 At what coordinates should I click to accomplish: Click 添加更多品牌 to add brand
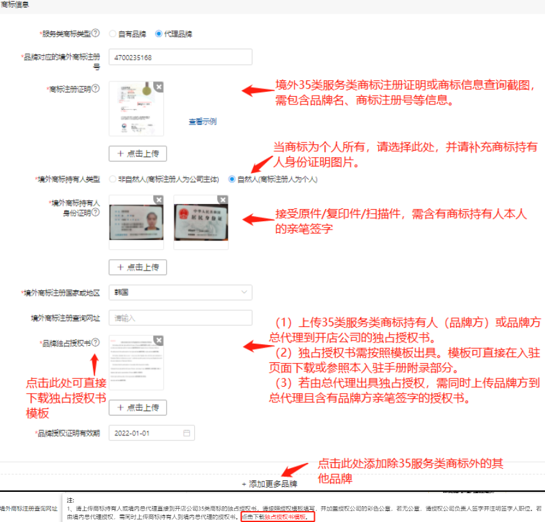pyautogui.click(x=269, y=484)
